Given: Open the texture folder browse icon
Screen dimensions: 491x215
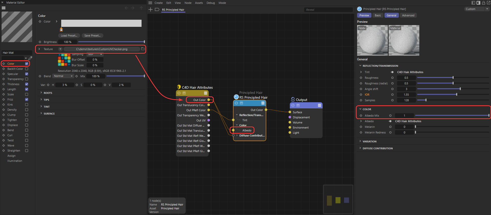Looking at the screenshot, I should (x=143, y=49).
